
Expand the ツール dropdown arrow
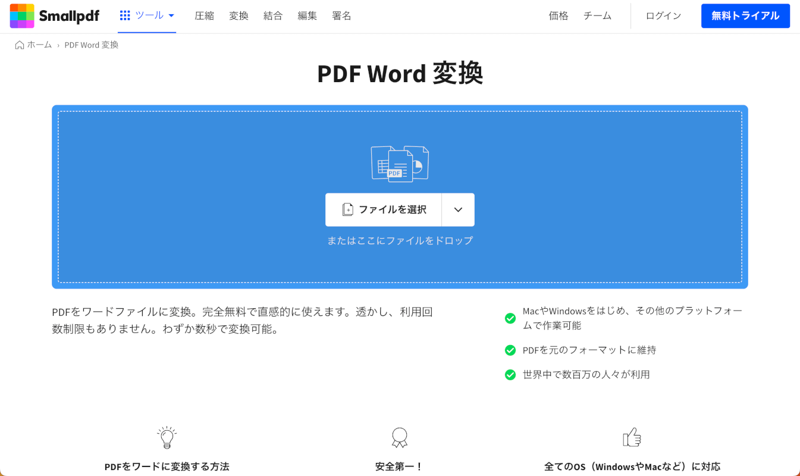point(171,16)
